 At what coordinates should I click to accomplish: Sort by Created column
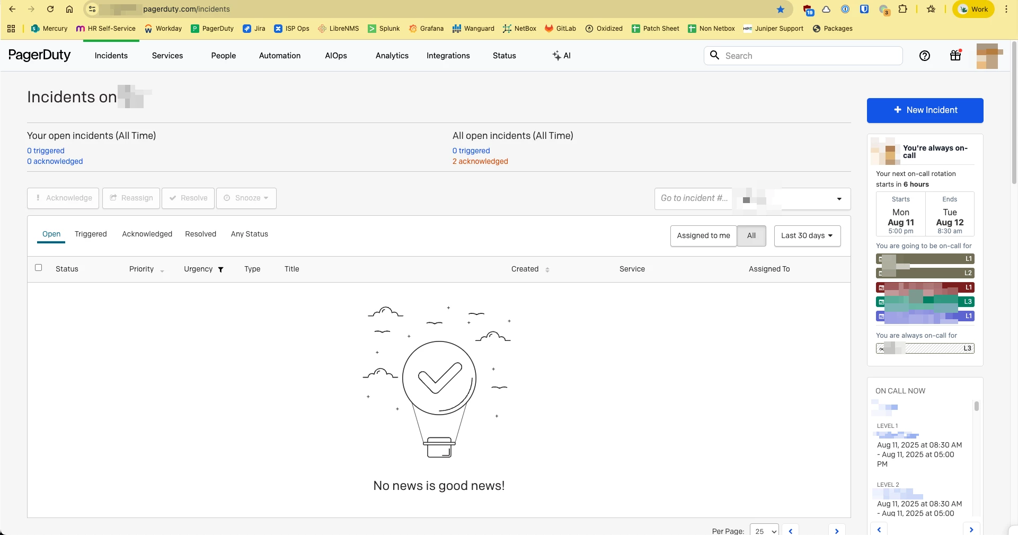(x=530, y=269)
